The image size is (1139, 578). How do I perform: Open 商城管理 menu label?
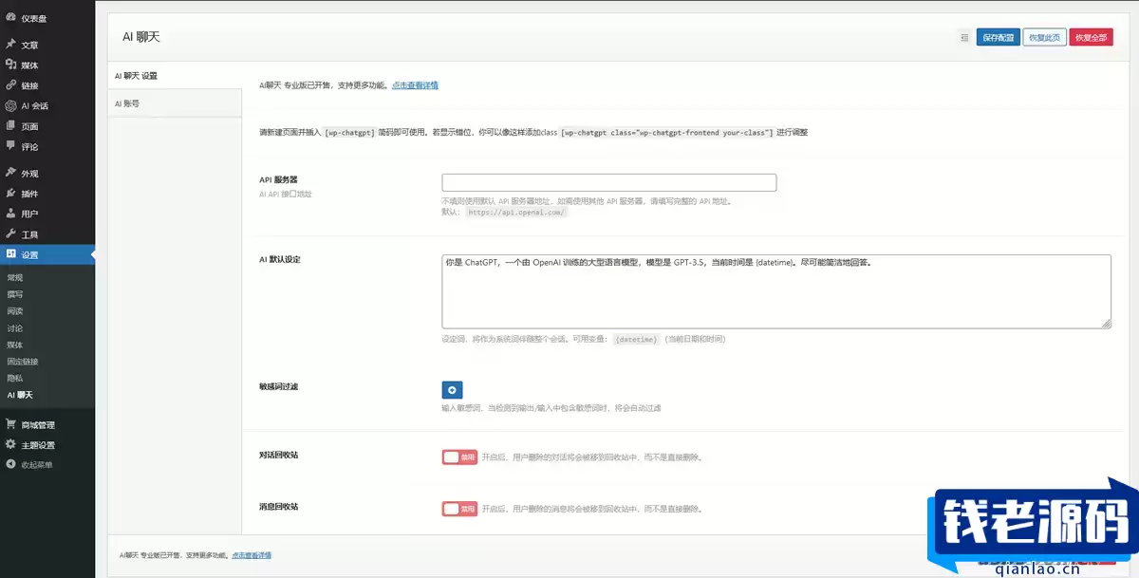(x=39, y=425)
